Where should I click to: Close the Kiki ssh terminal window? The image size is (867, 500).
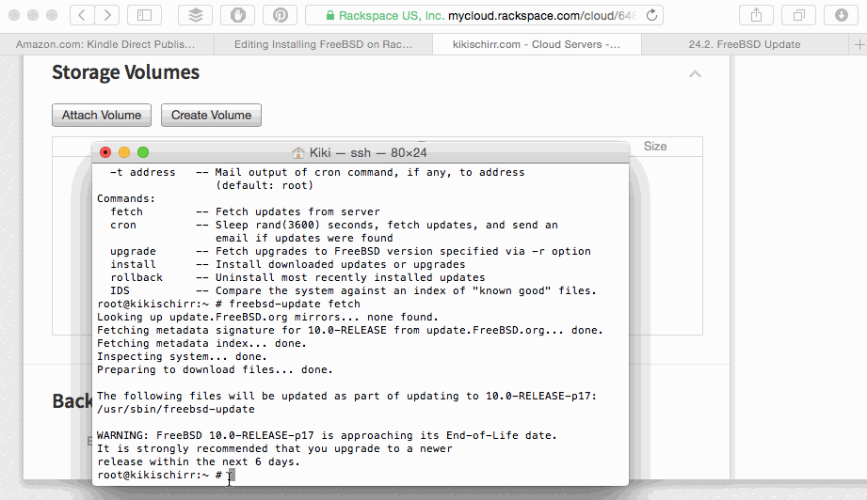point(105,152)
